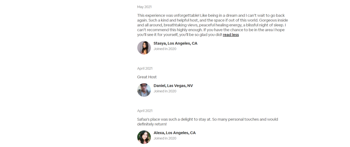This screenshot has height=147, width=350.
Task: Click "Joined in 2020" under Daniel
Action: click(165, 91)
